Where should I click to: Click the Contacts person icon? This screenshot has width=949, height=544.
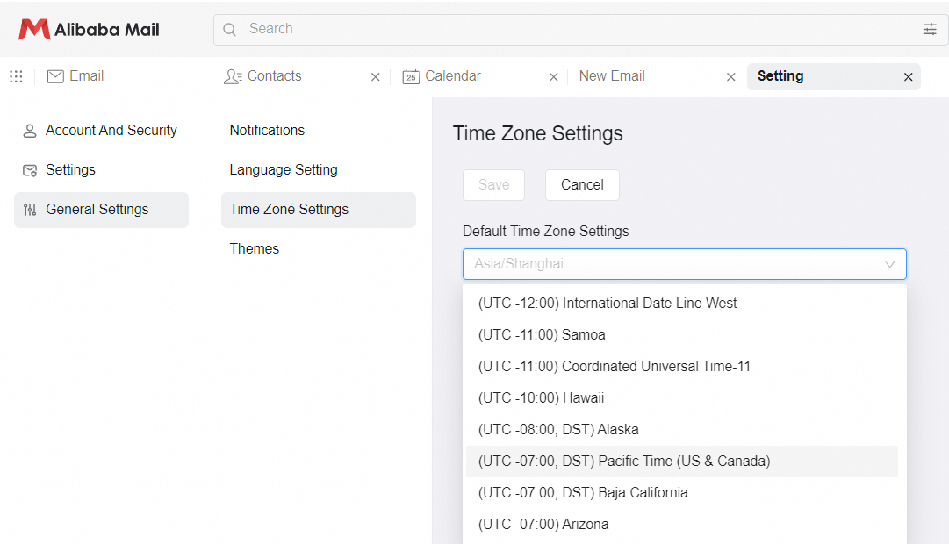tap(233, 76)
